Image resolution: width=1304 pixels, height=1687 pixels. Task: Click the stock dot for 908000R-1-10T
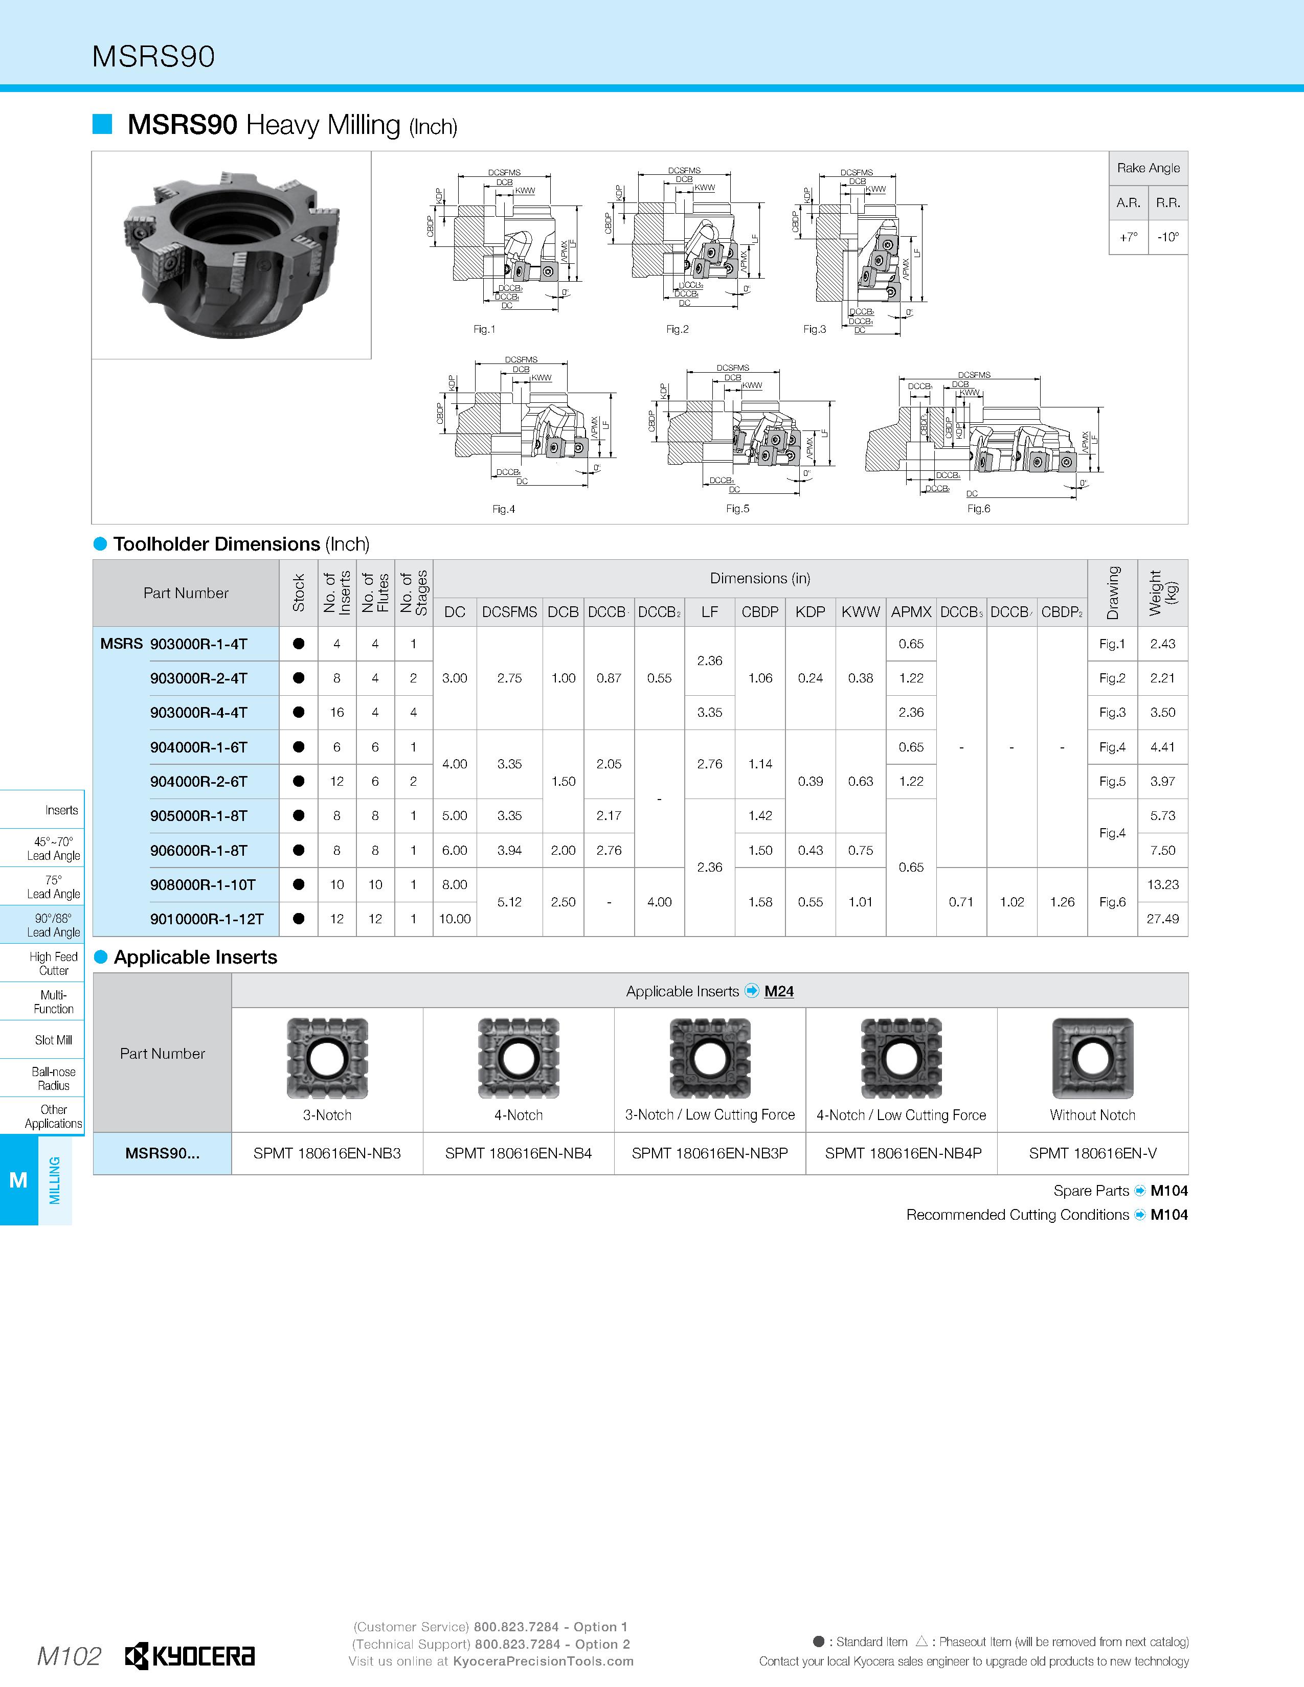click(299, 884)
